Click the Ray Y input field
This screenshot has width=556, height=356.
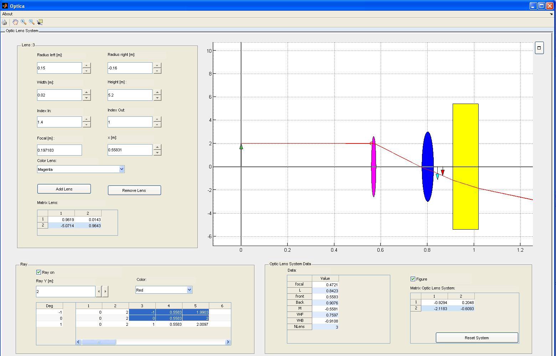[66, 292]
